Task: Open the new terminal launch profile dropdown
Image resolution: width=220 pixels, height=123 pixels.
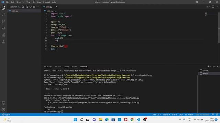Action: (x=211, y=66)
